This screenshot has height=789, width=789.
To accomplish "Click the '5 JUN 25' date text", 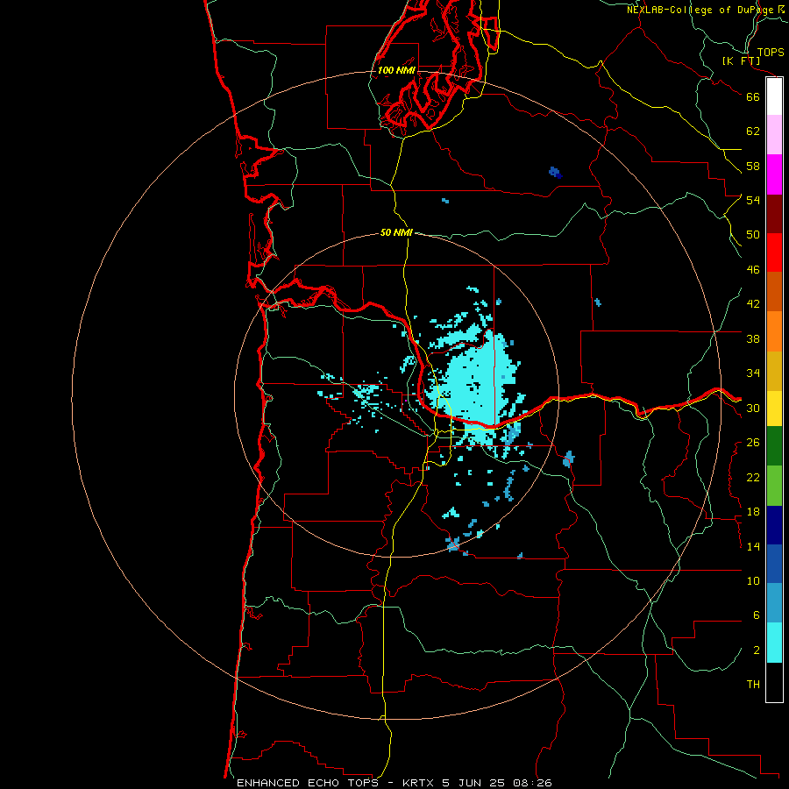I will tap(475, 783).
